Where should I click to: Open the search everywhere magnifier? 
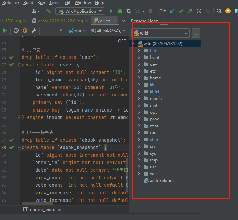[x=219, y=11]
